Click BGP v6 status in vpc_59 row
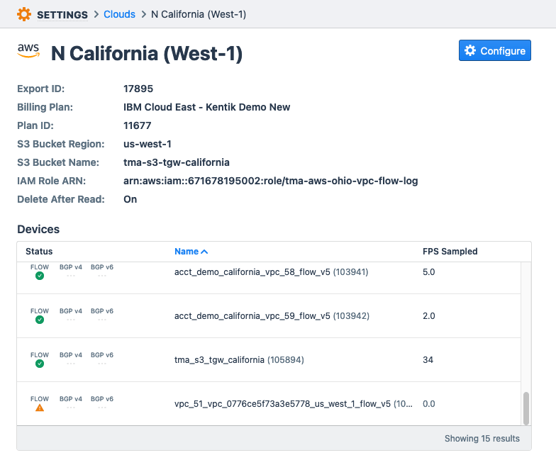The width and height of the screenshot is (556, 460). coord(102,315)
